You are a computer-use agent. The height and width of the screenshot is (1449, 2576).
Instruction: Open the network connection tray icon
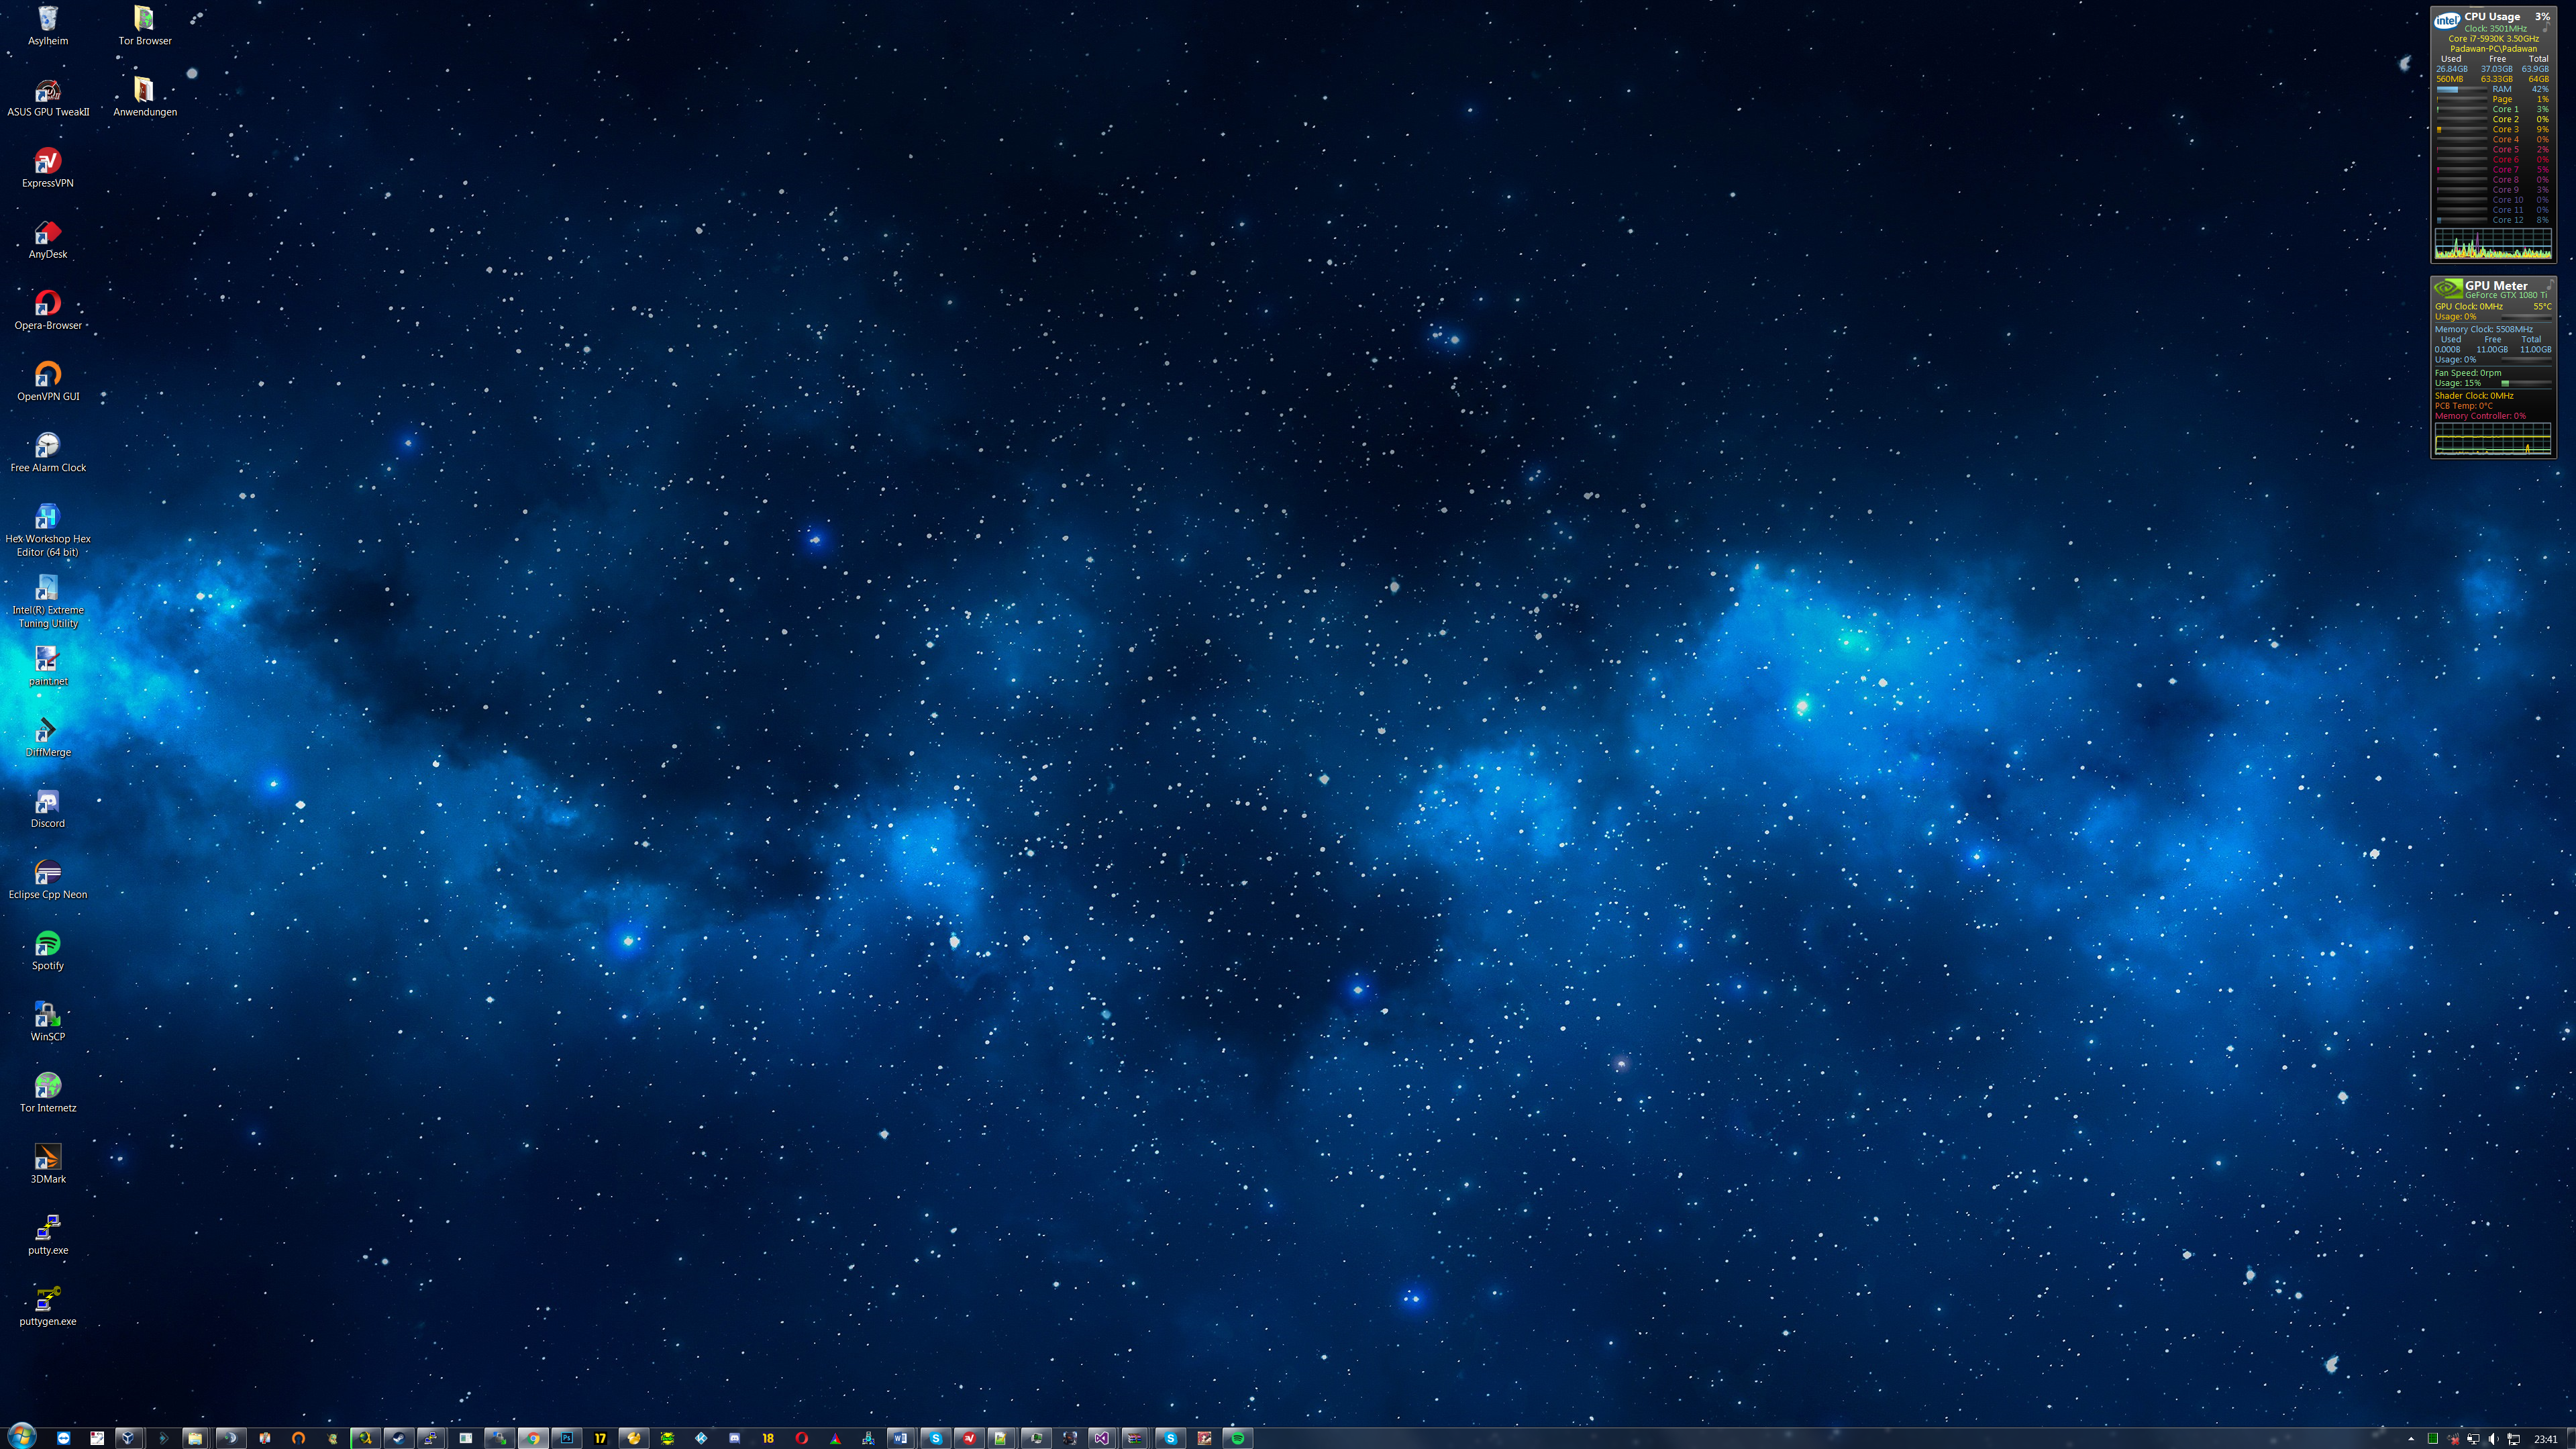pos(2514,1439)
